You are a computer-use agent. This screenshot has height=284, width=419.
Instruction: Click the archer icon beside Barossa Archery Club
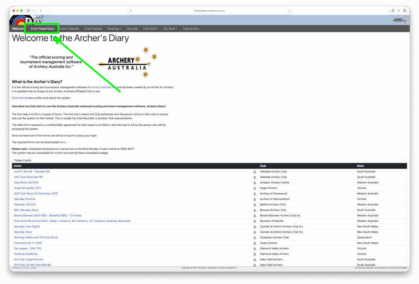[x=255, y=210]
